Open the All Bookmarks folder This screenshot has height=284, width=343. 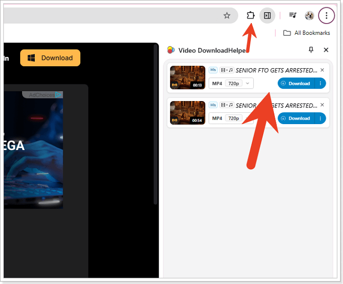point(306,33)
